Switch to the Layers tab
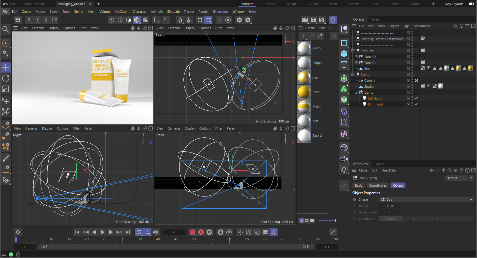 click(379, 164)
